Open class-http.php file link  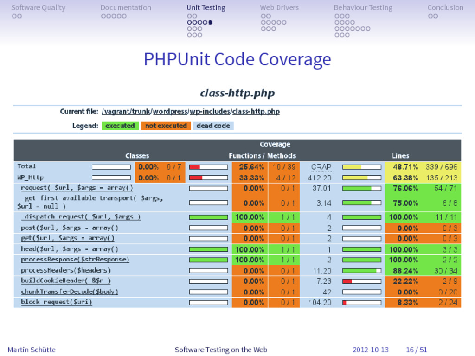(256, 111)
